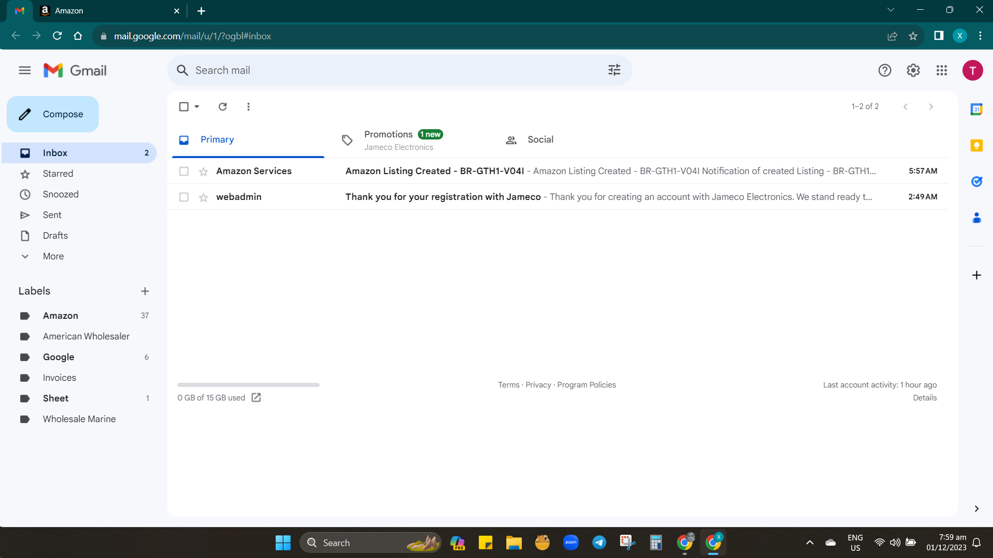
Task: Share this page icon in address bar
Action: 893,36
